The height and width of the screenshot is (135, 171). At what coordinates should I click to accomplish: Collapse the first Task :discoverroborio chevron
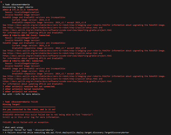[3, 5]
